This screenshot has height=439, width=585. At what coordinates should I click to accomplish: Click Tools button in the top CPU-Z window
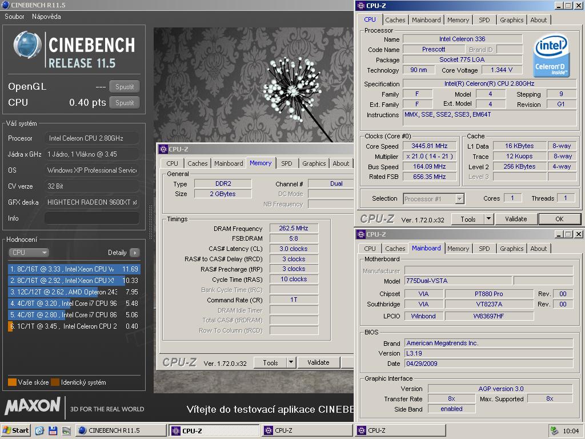click(468, 219)
